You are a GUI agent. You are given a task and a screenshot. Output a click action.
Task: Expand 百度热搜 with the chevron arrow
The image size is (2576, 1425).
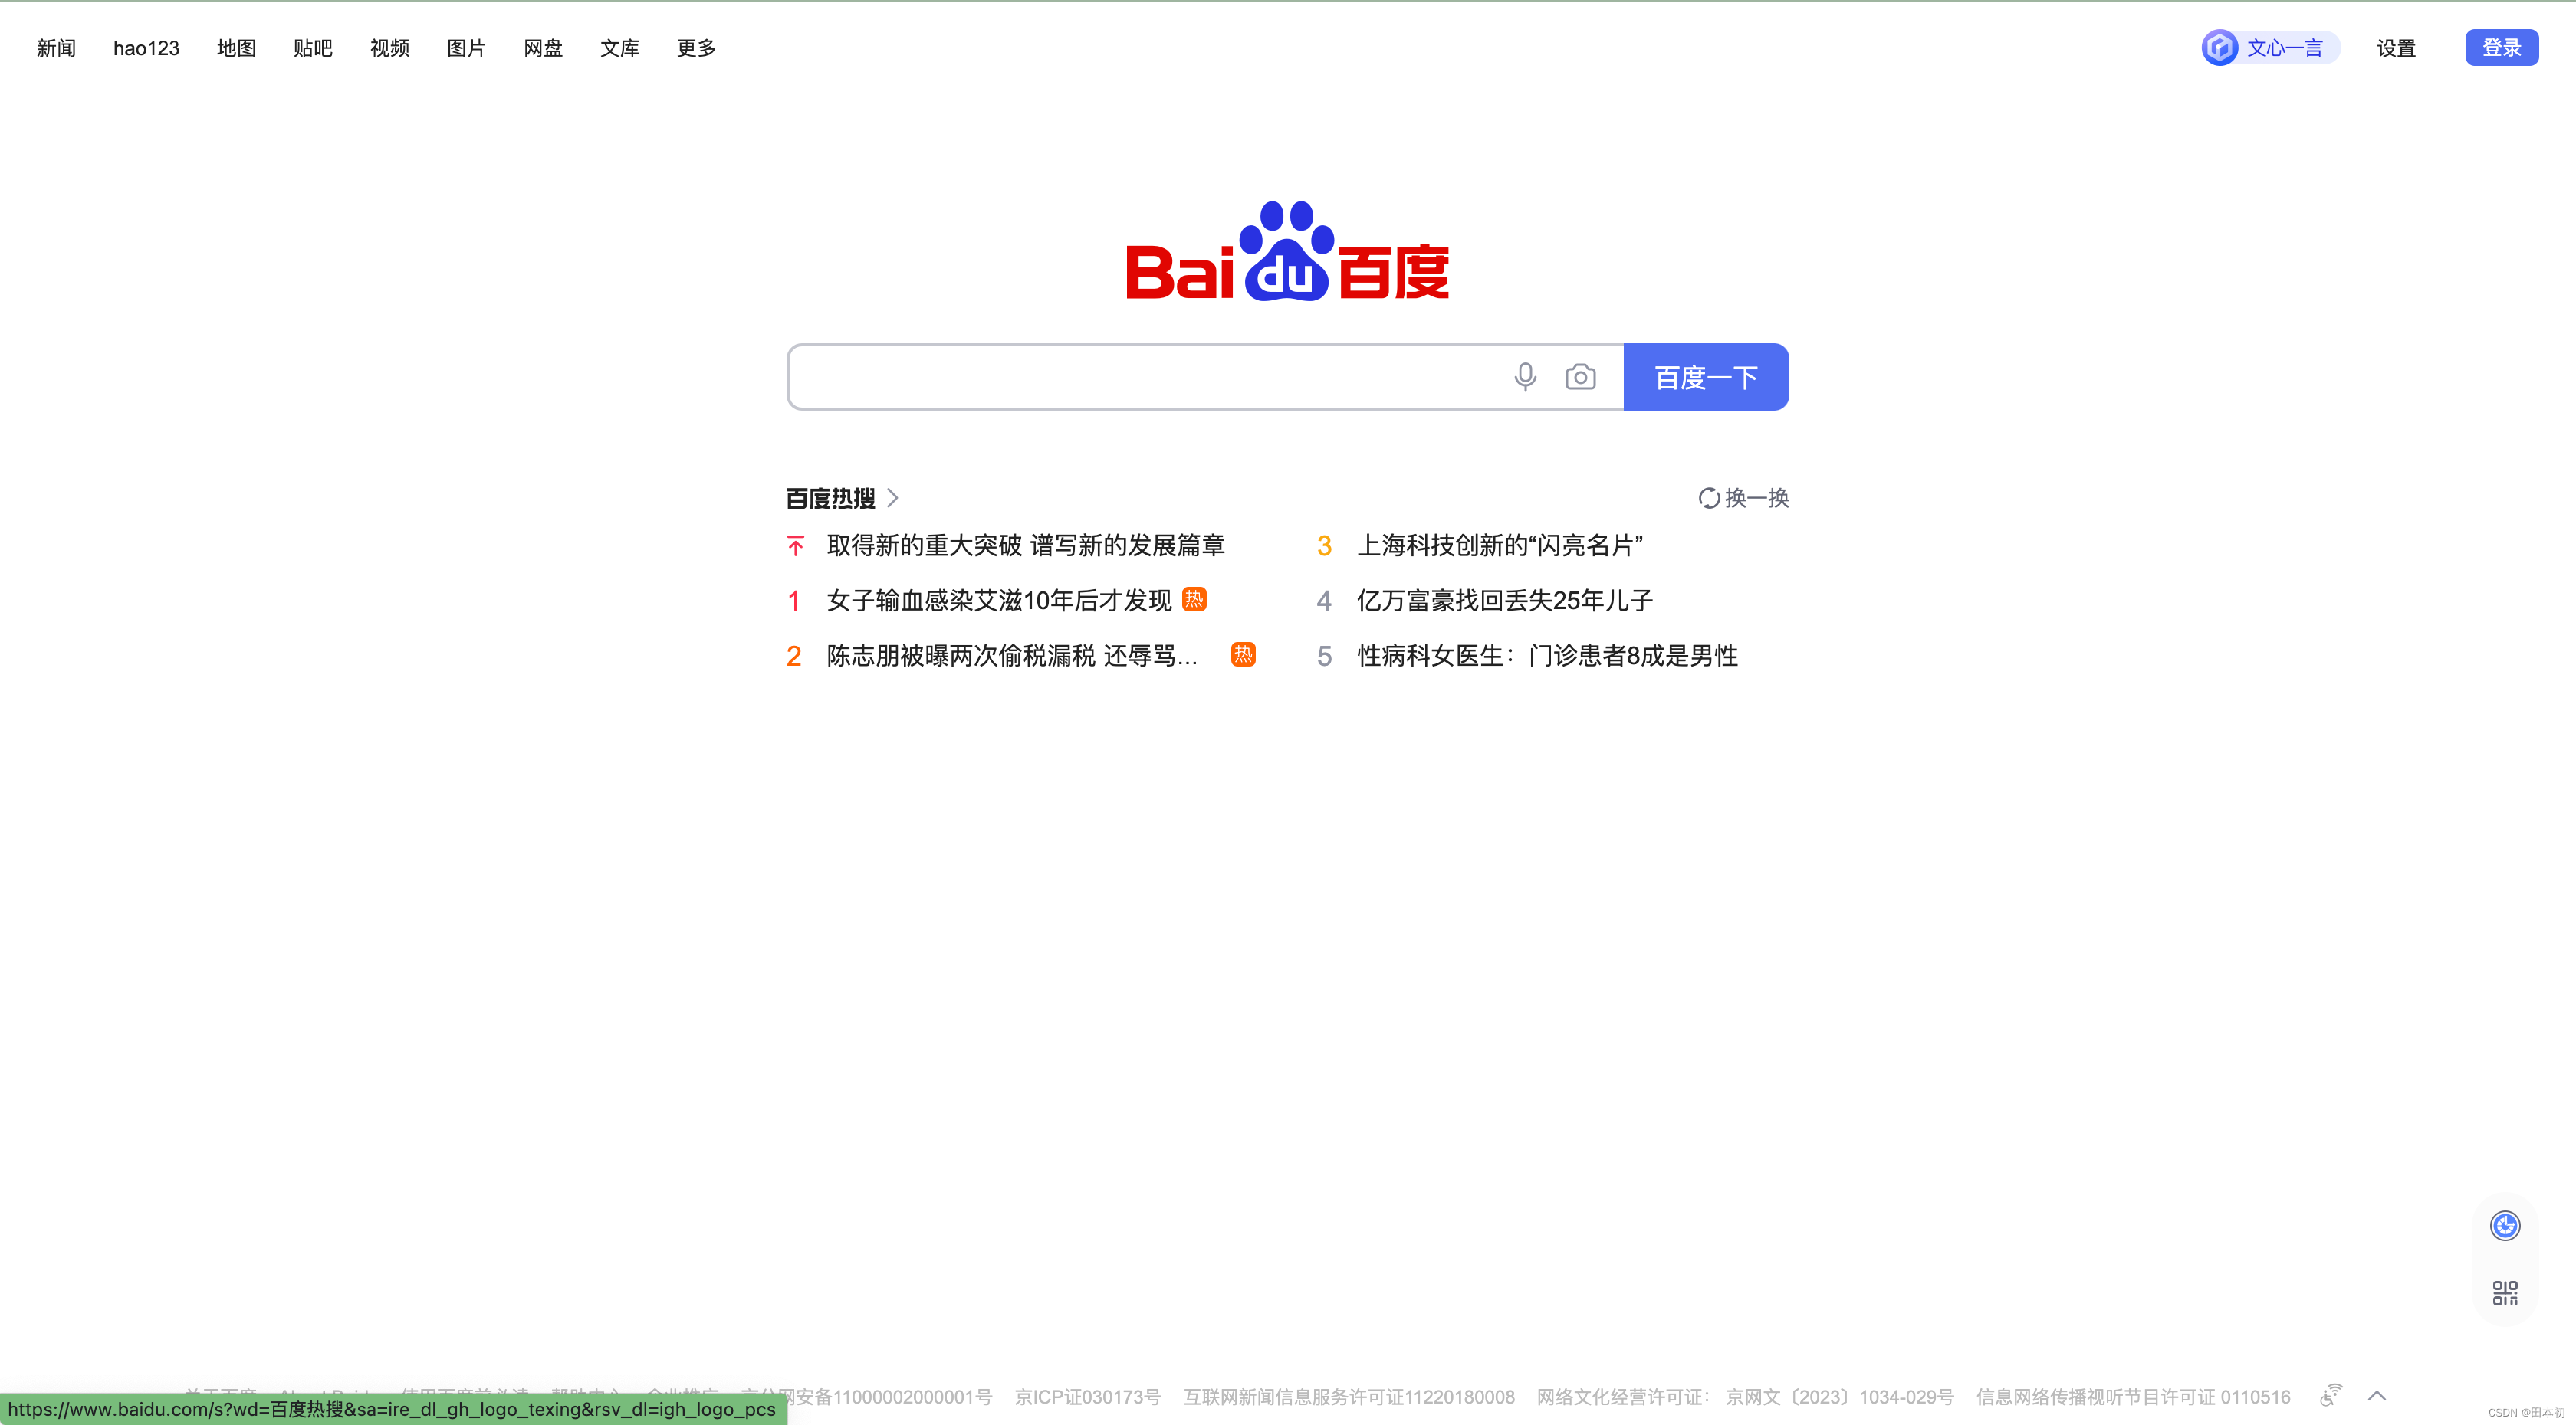(893, 498)
